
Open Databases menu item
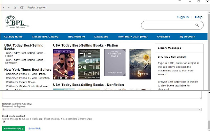pyautogui.click(x=101, y=37)
